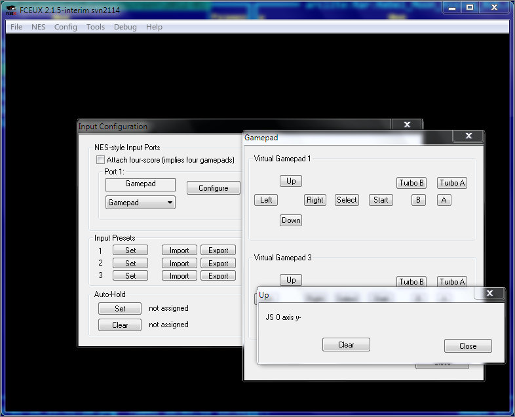Click Import for Input Preset 2
This screenshot has width=515, height=417.
180,263
